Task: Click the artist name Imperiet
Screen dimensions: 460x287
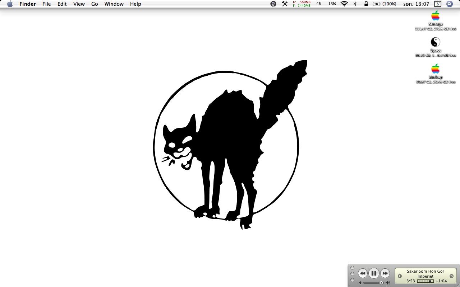Action: [x=425, y=276]
